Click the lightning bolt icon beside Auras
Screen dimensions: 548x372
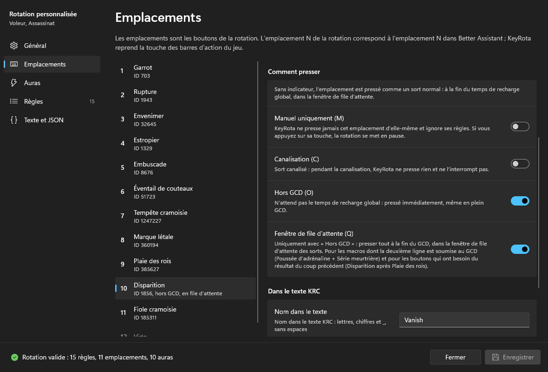coord(14,83)
